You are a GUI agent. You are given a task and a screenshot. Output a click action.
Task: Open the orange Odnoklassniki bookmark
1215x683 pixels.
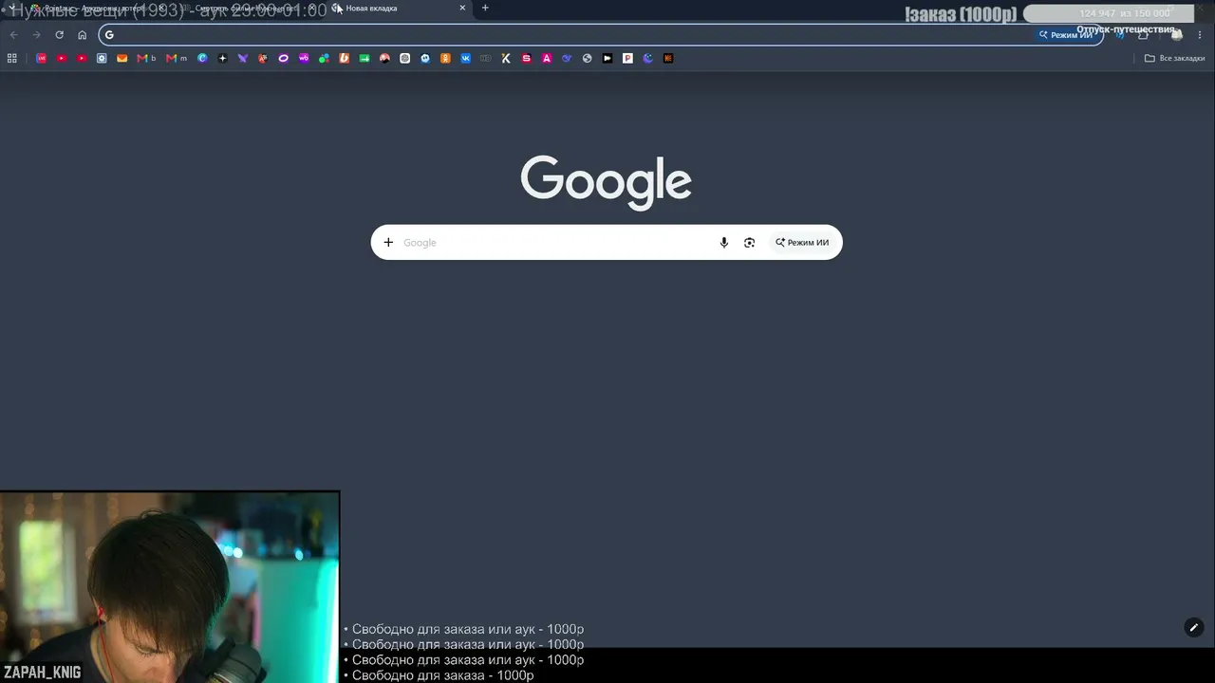coord(445,58)
